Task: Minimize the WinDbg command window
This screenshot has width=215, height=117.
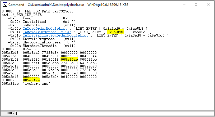Action: [x=184, y=5]
